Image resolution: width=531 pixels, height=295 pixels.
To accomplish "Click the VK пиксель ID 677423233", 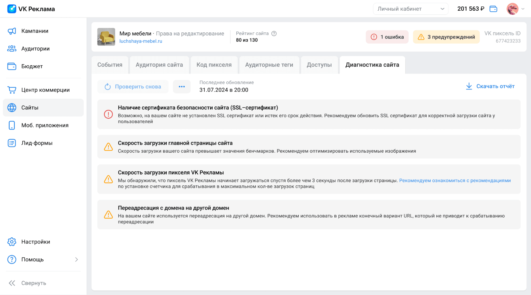I will click(502, 37).
